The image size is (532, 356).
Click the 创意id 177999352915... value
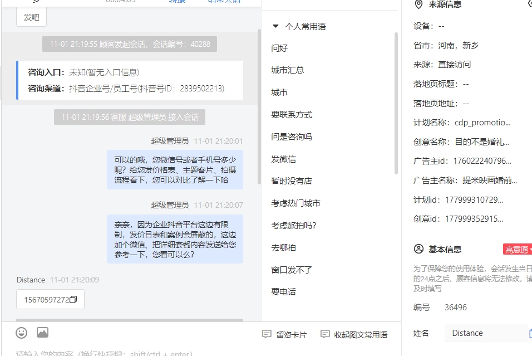[x=474, y=219]
